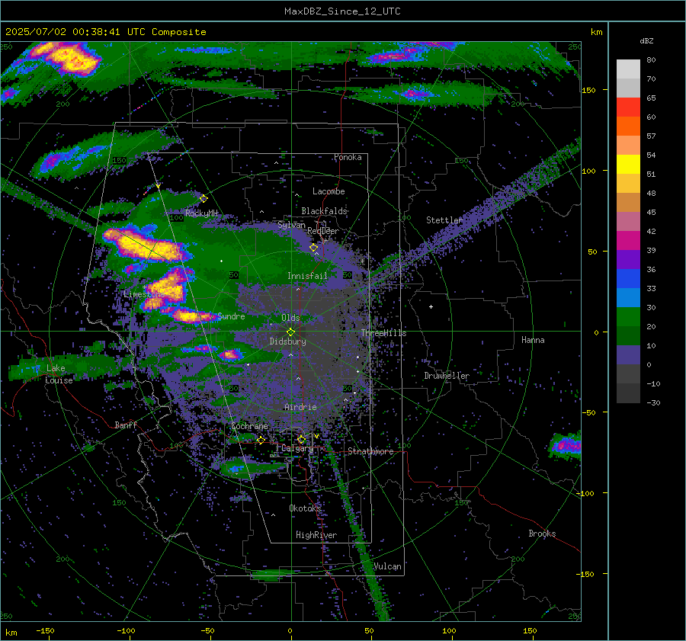Screen dimensions: 686x641
Task: Select the light blue 30-33 dBZ swatch
Action: (x=628, y=297)
